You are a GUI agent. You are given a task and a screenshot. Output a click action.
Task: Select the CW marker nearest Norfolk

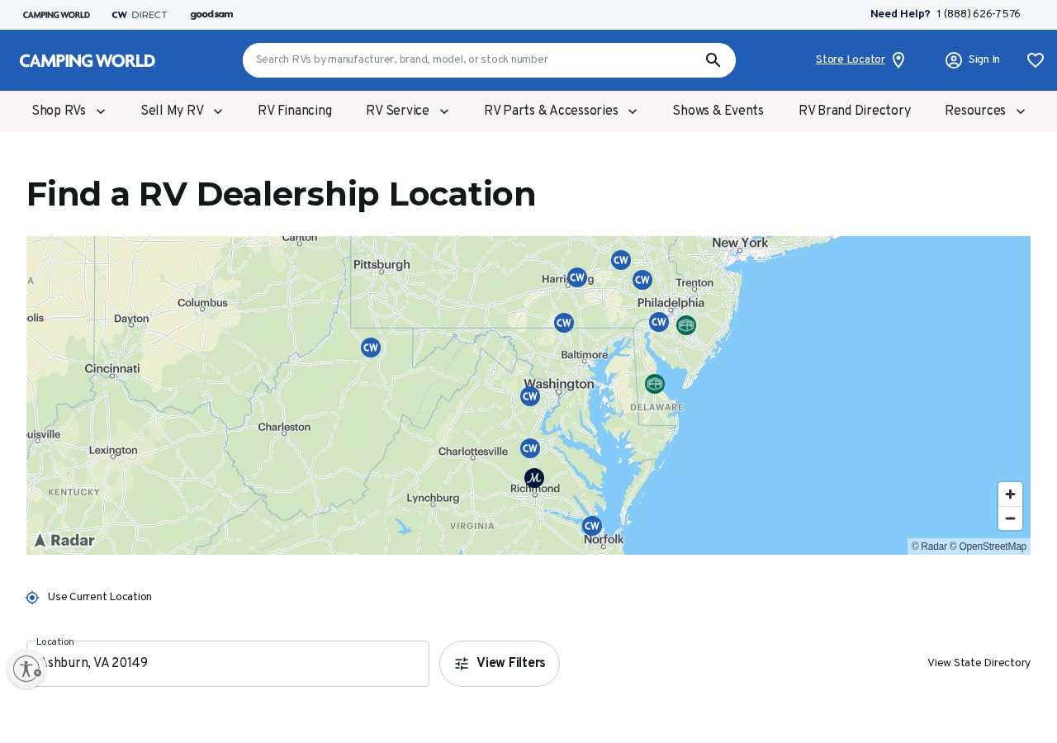[x=592, y=526]
